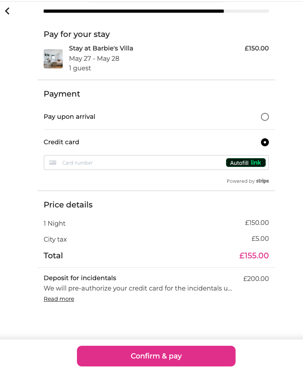Click the Pay upon arrival label
This screenshot has width=303, height=372.
click(x=69, y=117)
